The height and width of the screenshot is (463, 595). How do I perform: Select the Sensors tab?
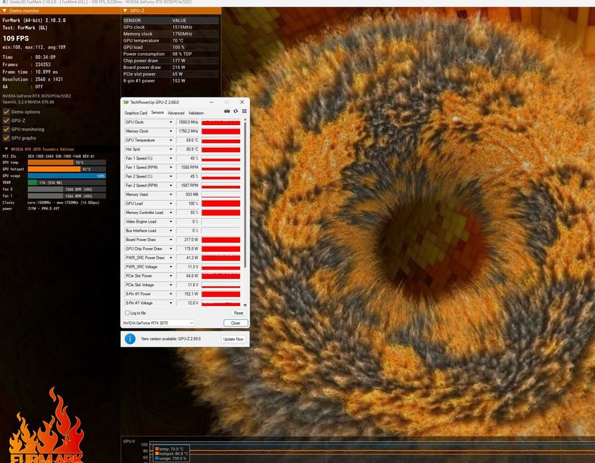click(x=157, y=113)
